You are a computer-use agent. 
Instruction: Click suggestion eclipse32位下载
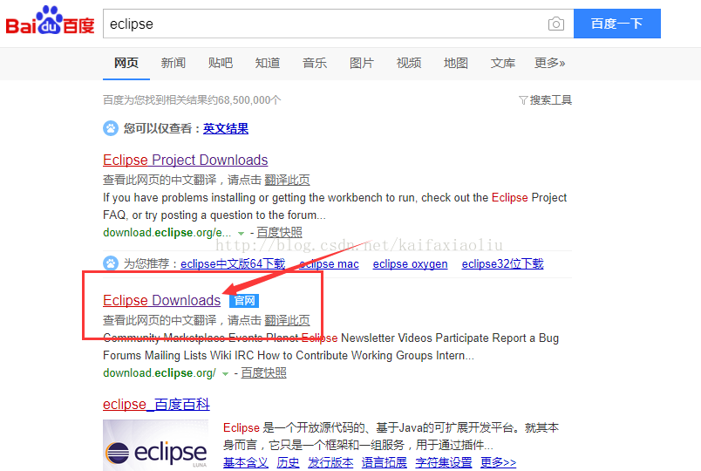tap(502, 264)
